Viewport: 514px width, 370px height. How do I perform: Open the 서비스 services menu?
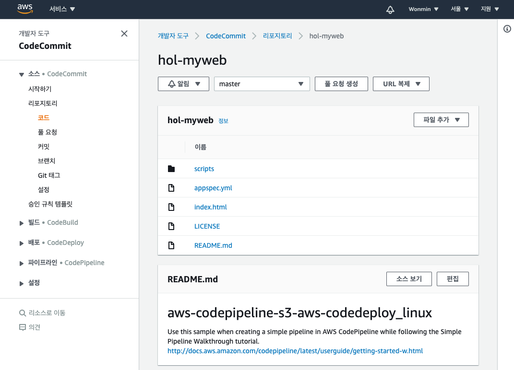62,9
